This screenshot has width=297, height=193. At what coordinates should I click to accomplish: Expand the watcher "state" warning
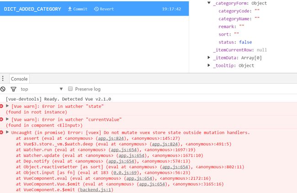point(7,106)
